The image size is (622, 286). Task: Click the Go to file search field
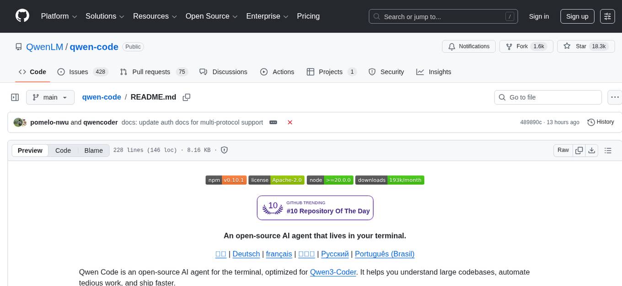[x=547, y=97]
